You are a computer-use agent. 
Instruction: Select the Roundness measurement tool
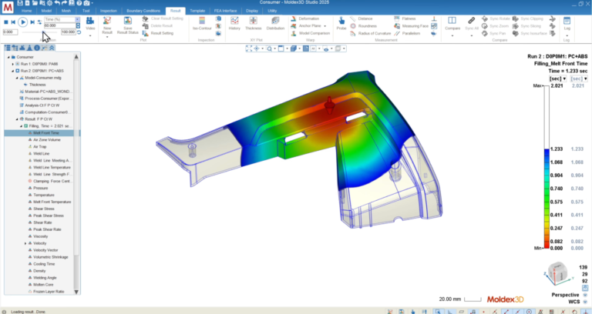tap(363, 26)
